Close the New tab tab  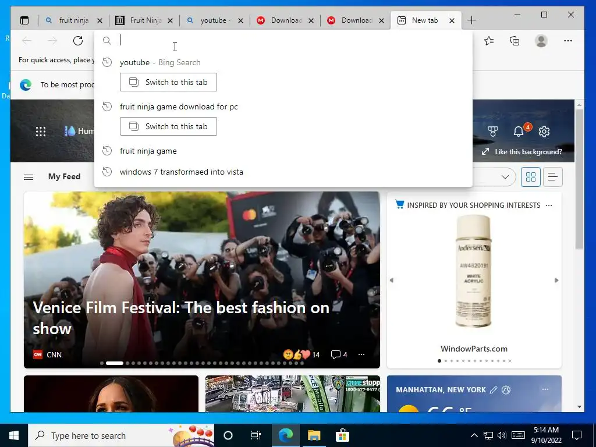(x=452, y=21)
